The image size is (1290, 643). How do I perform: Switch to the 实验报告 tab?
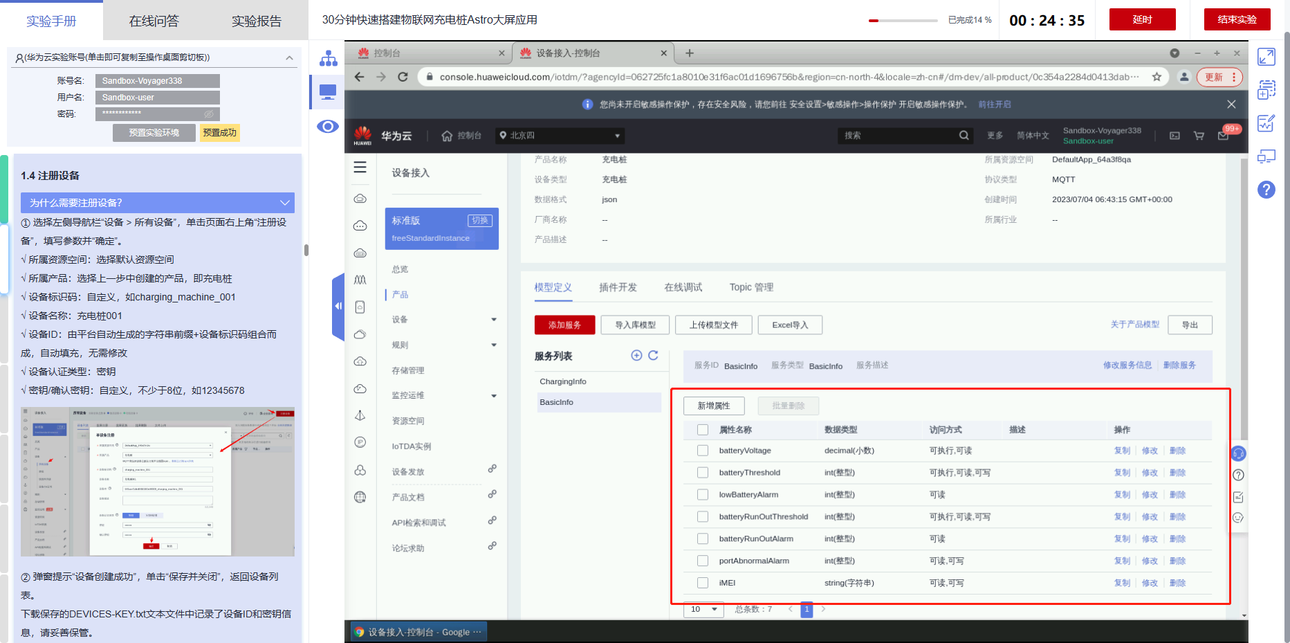257,21
